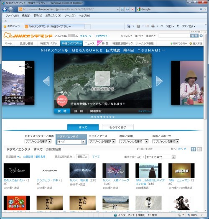Play the MEGAQUAKE trial video
The width and height of the screenshot is (209, 219).
[x=102, y=78]
